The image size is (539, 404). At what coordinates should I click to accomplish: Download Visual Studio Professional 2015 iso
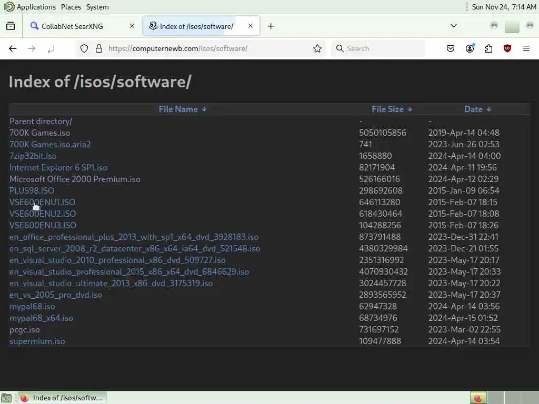point(129,272)
